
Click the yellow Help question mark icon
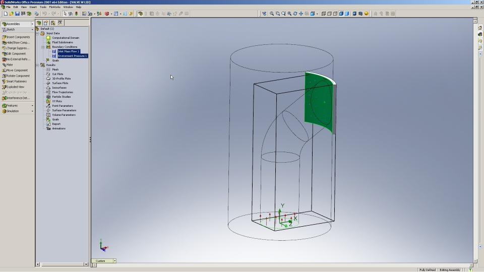(131, 14)
